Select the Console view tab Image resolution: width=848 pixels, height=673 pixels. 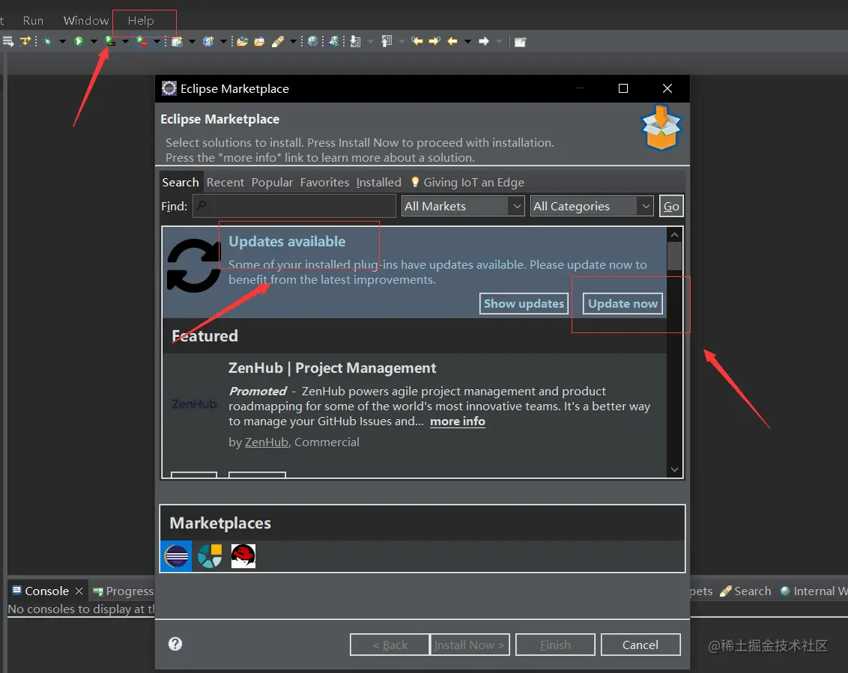pyautogui.click(x=46, y=591)
